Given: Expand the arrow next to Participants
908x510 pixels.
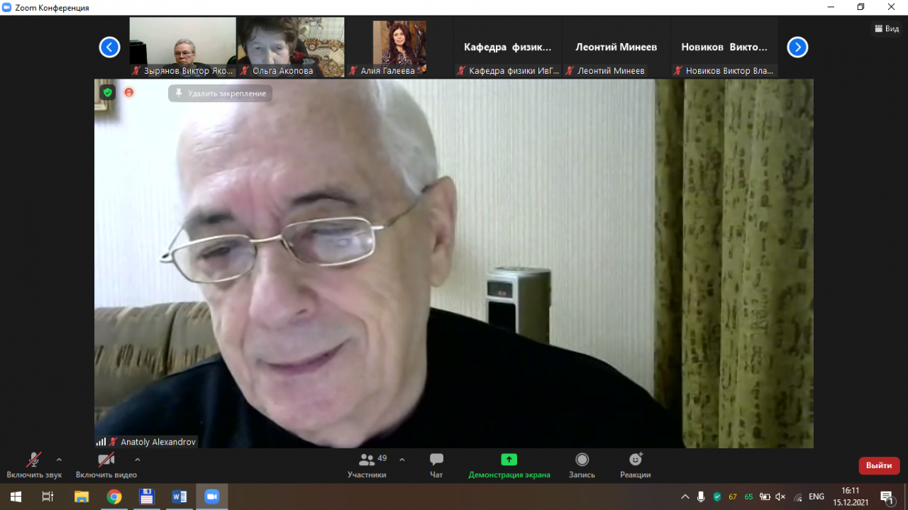Looking at the screenshot, I should (402, 460).
